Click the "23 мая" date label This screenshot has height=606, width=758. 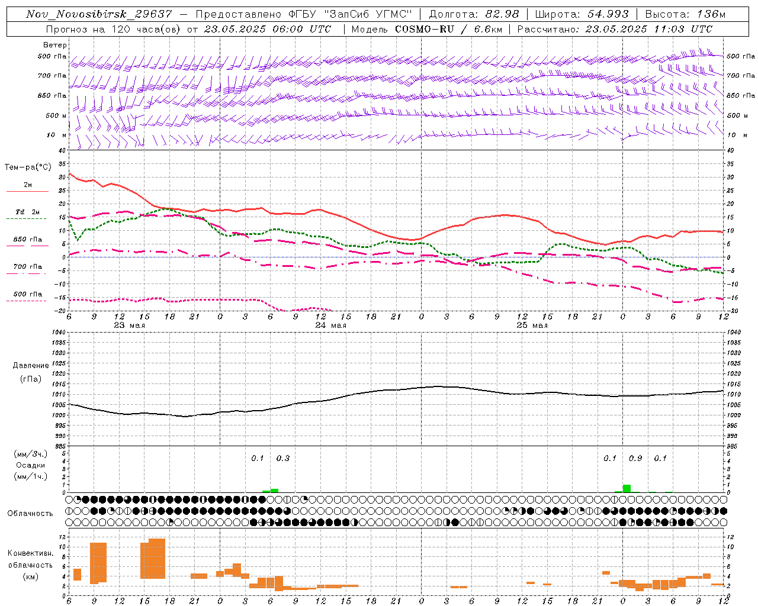(x=130, y=325)
